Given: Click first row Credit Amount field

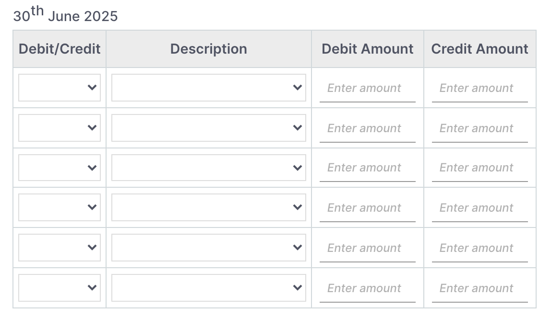Looking at the screenshot, I should 479,88.
